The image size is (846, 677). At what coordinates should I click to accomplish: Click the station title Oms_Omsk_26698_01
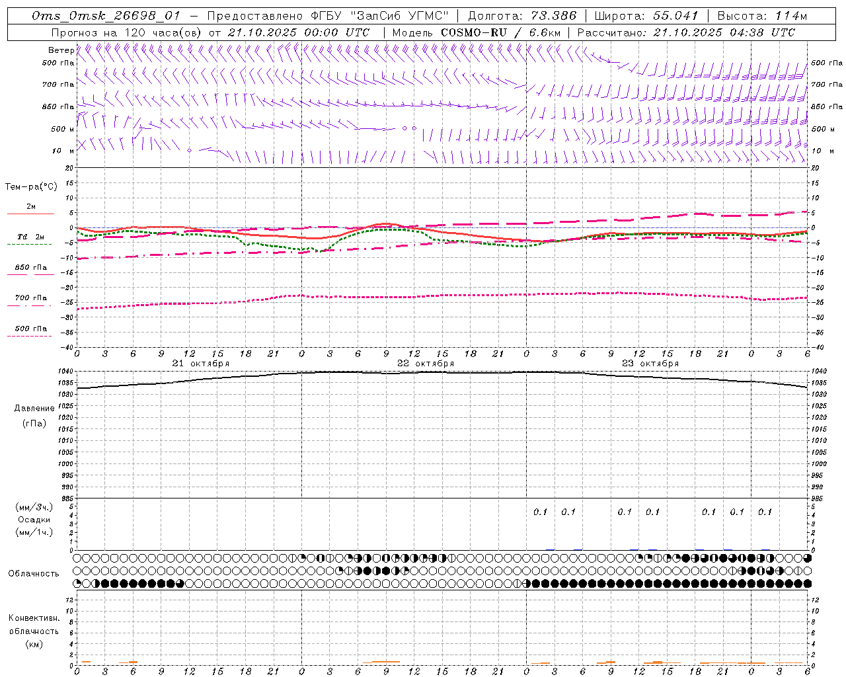[106, 16]
